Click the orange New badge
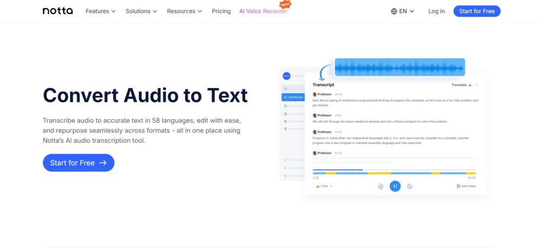 point(286,4)
